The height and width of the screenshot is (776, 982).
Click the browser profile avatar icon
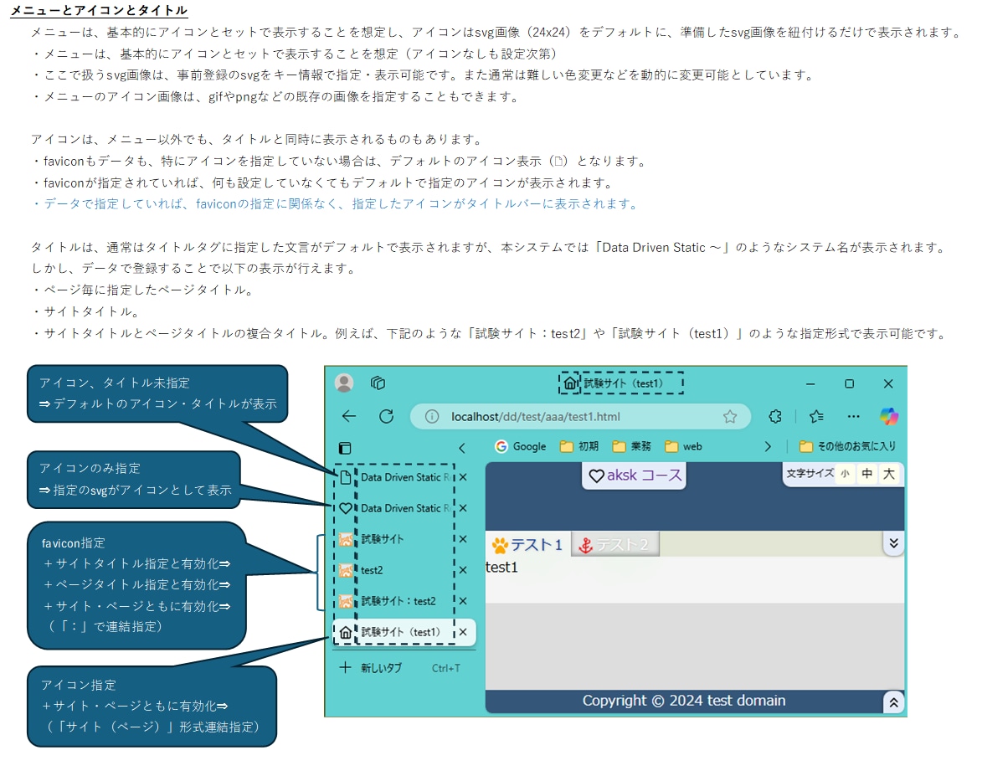coord(344,383)
